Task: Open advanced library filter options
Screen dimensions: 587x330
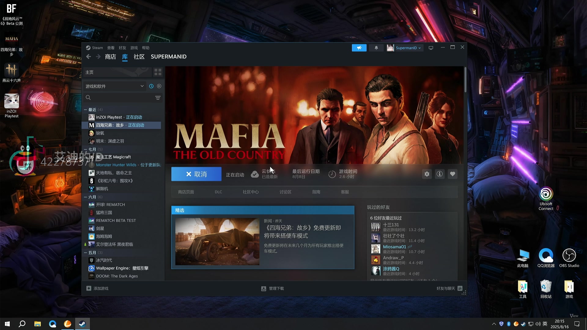Action: 158,98
